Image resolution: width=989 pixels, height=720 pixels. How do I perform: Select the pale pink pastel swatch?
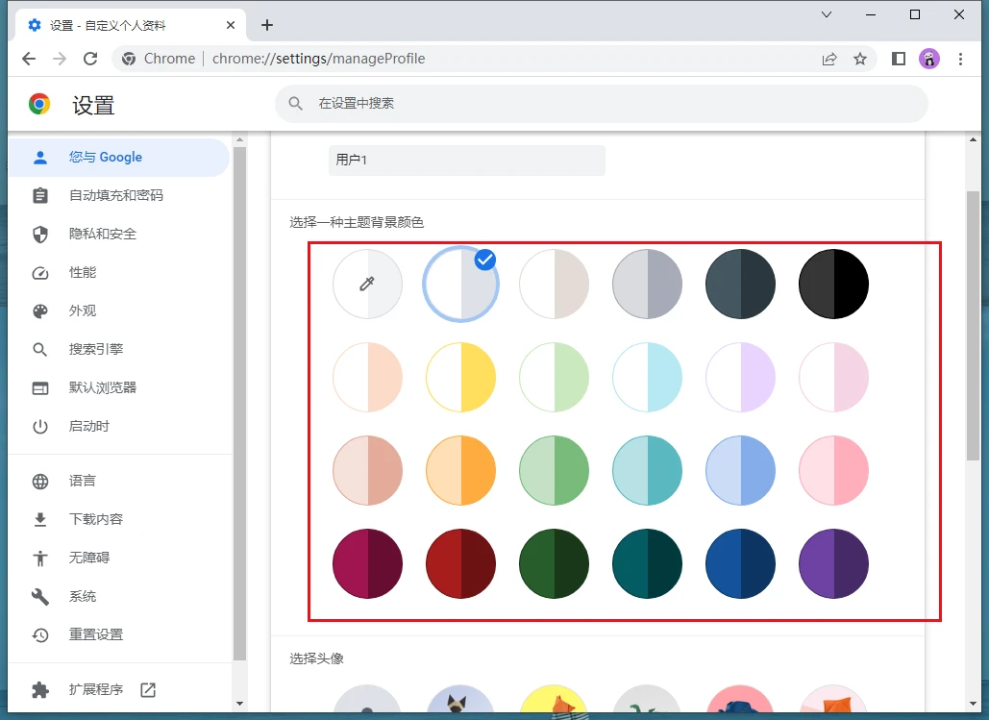pyautogui.click(x=834, y=378)
